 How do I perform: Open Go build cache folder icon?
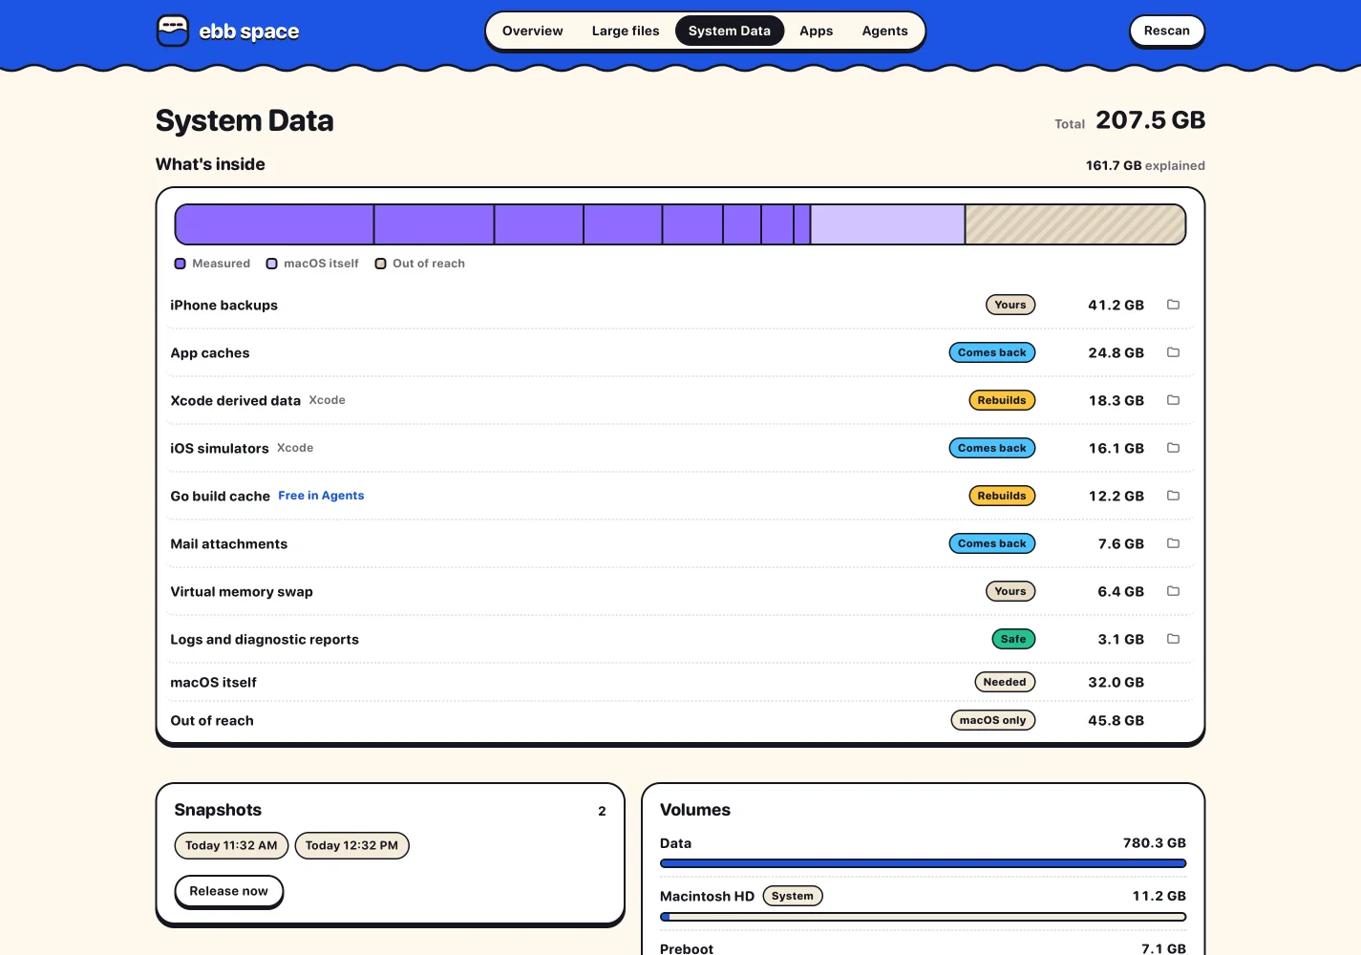1174,496
